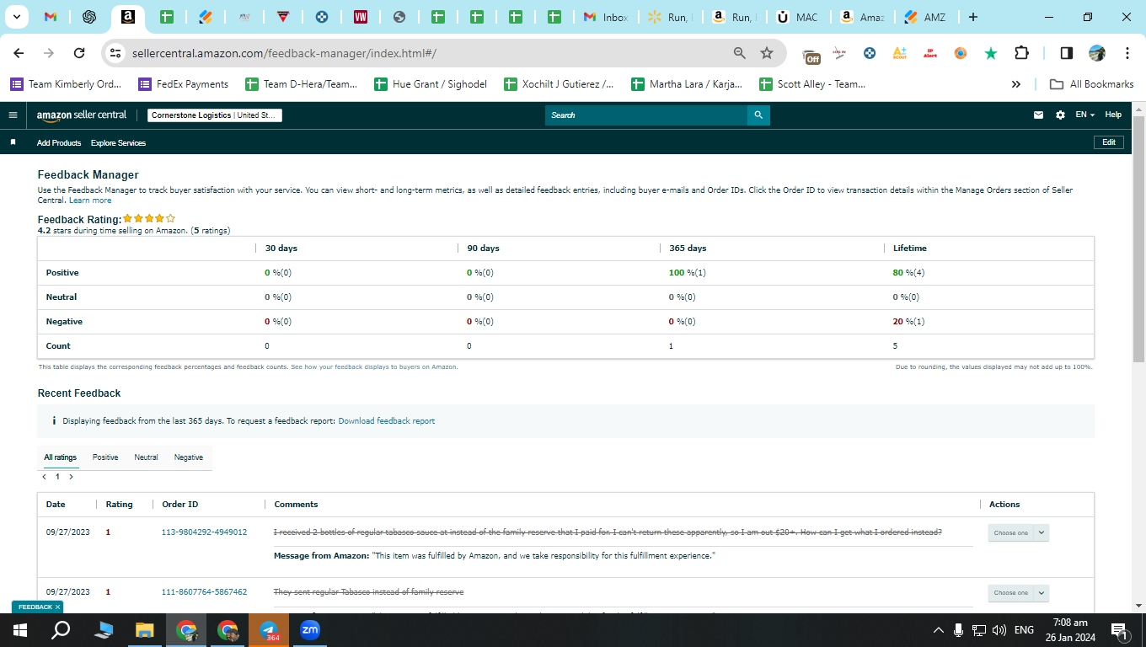Click the bookmark flag icon beside Add Products

pyautogui.click(x=13, y=142)
